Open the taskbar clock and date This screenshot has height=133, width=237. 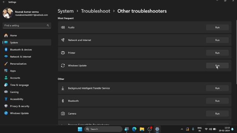tap(224, 129)
